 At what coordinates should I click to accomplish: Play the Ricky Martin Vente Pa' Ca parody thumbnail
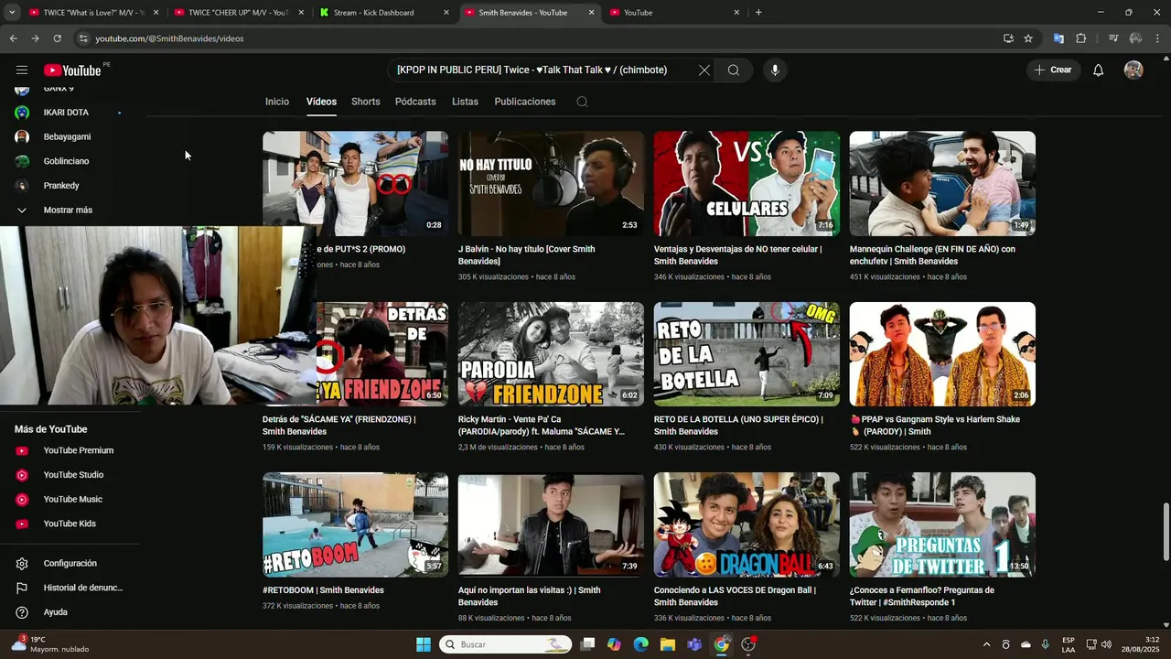[551, 354]
